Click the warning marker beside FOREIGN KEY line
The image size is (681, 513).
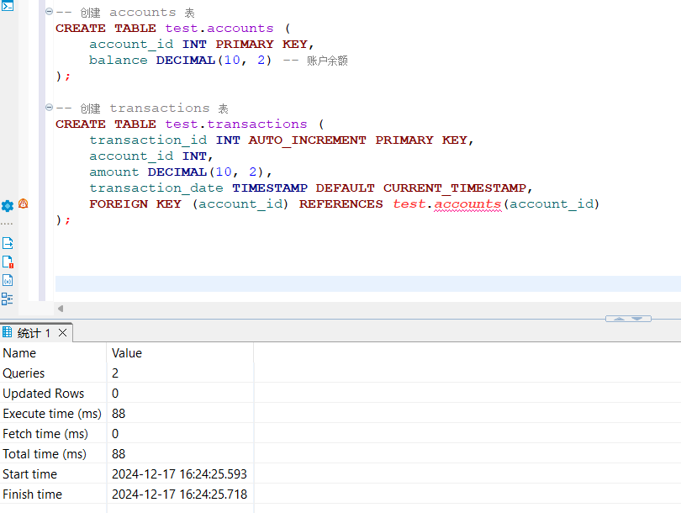[x=24, y=204]
